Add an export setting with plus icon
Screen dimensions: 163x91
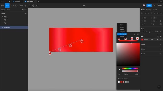[x=161, y=54]
